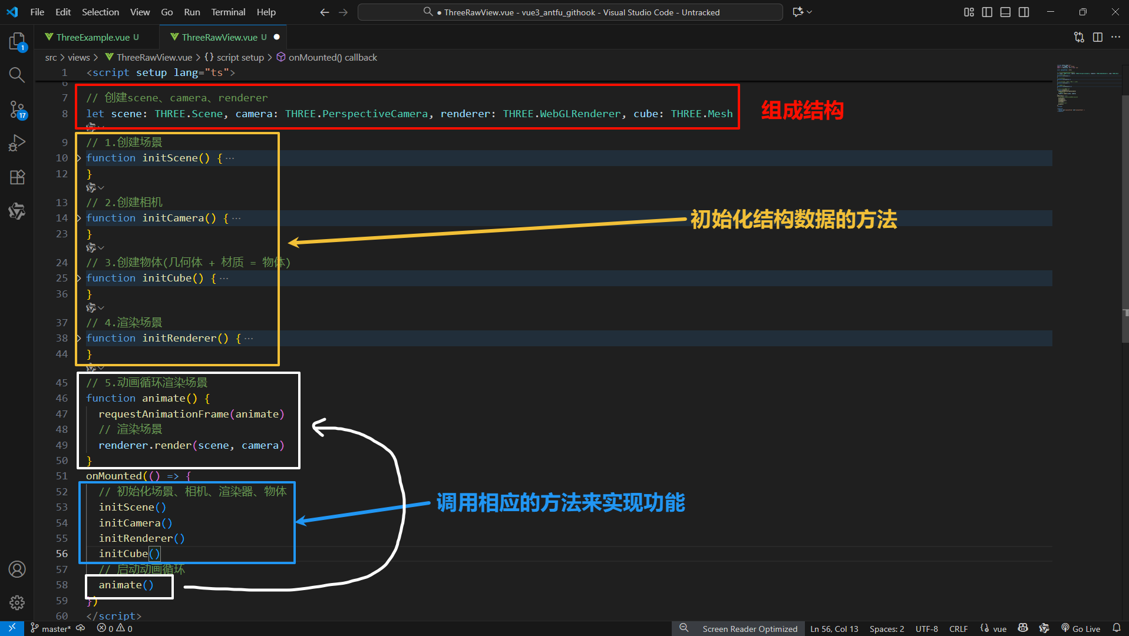Viewport: 1129px width, 636px height.
Task: Open Source Control view with 17 badge
Action: [x=17, y=109]
